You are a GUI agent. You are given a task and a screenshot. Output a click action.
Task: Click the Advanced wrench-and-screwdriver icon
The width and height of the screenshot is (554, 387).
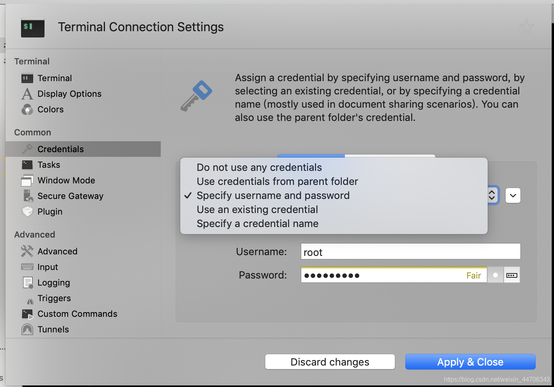[27, 251]
